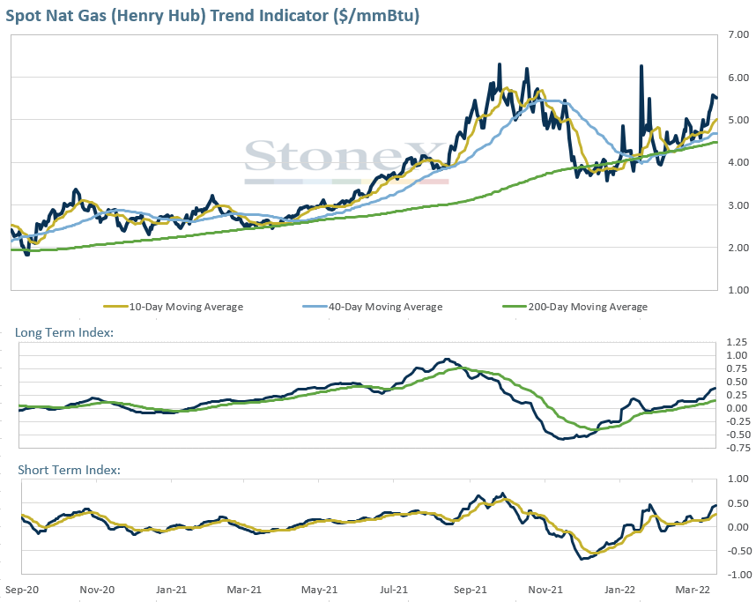Click the Sep-21 date axis label
756x602 pixels.
click(x=471, y=590)
